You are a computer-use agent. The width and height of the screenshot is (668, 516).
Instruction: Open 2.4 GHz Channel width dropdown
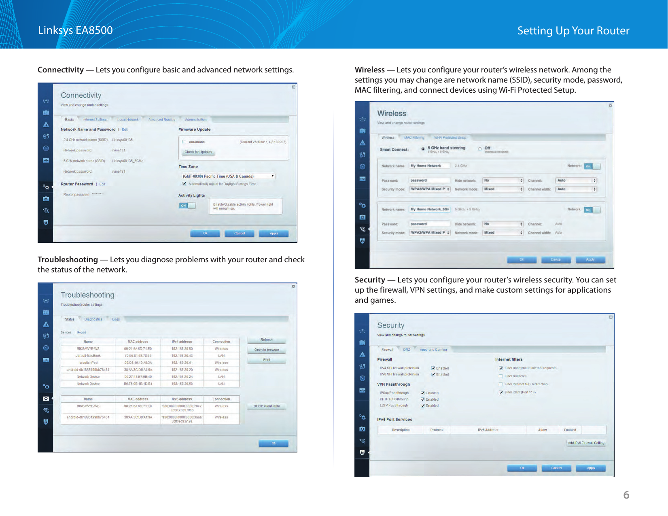coord(577,189)
